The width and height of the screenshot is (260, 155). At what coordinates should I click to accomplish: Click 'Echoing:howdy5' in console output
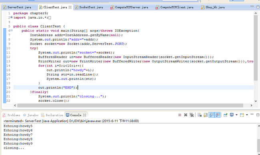pyautogui.click(x=18, y=126)
